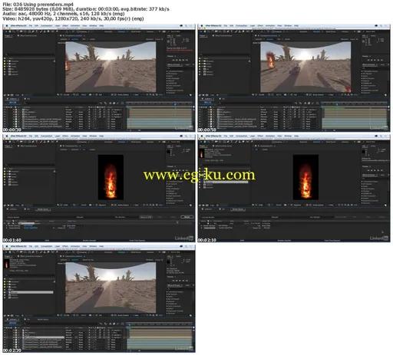Select the Pen tool in the 00:00:30 frame
The width and height of the screenshot is (393, 355).
pos(33,31)
